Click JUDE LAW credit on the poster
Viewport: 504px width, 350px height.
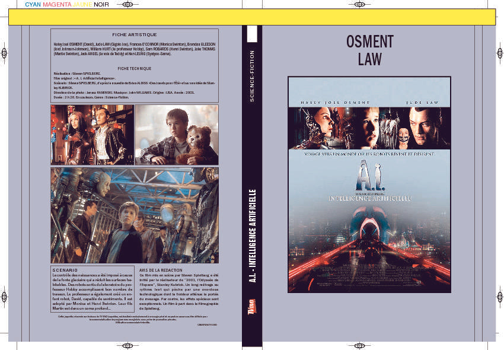[422, 103]
